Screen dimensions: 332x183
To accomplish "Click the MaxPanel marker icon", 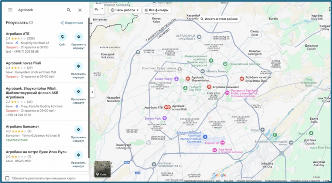I will (x=154, y=164).
